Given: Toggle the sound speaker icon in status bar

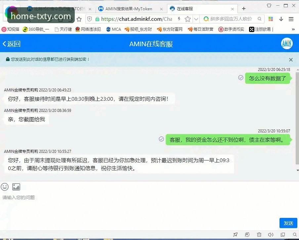Looking at the screenshot, I should [x=271, y=235].
